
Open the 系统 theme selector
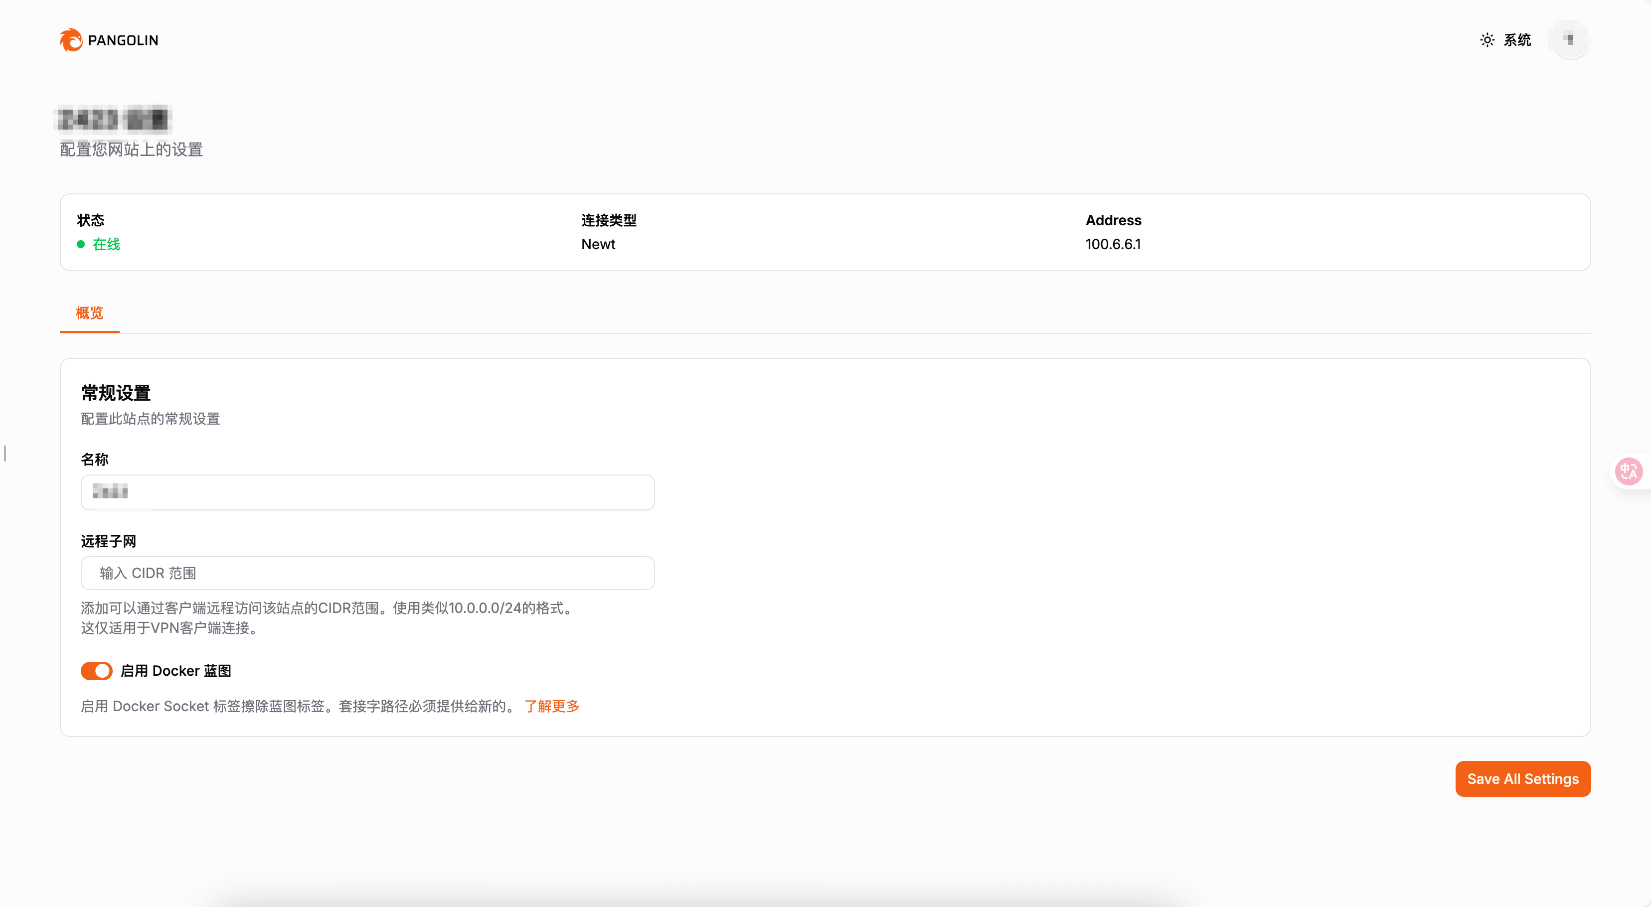(1516, 40)
